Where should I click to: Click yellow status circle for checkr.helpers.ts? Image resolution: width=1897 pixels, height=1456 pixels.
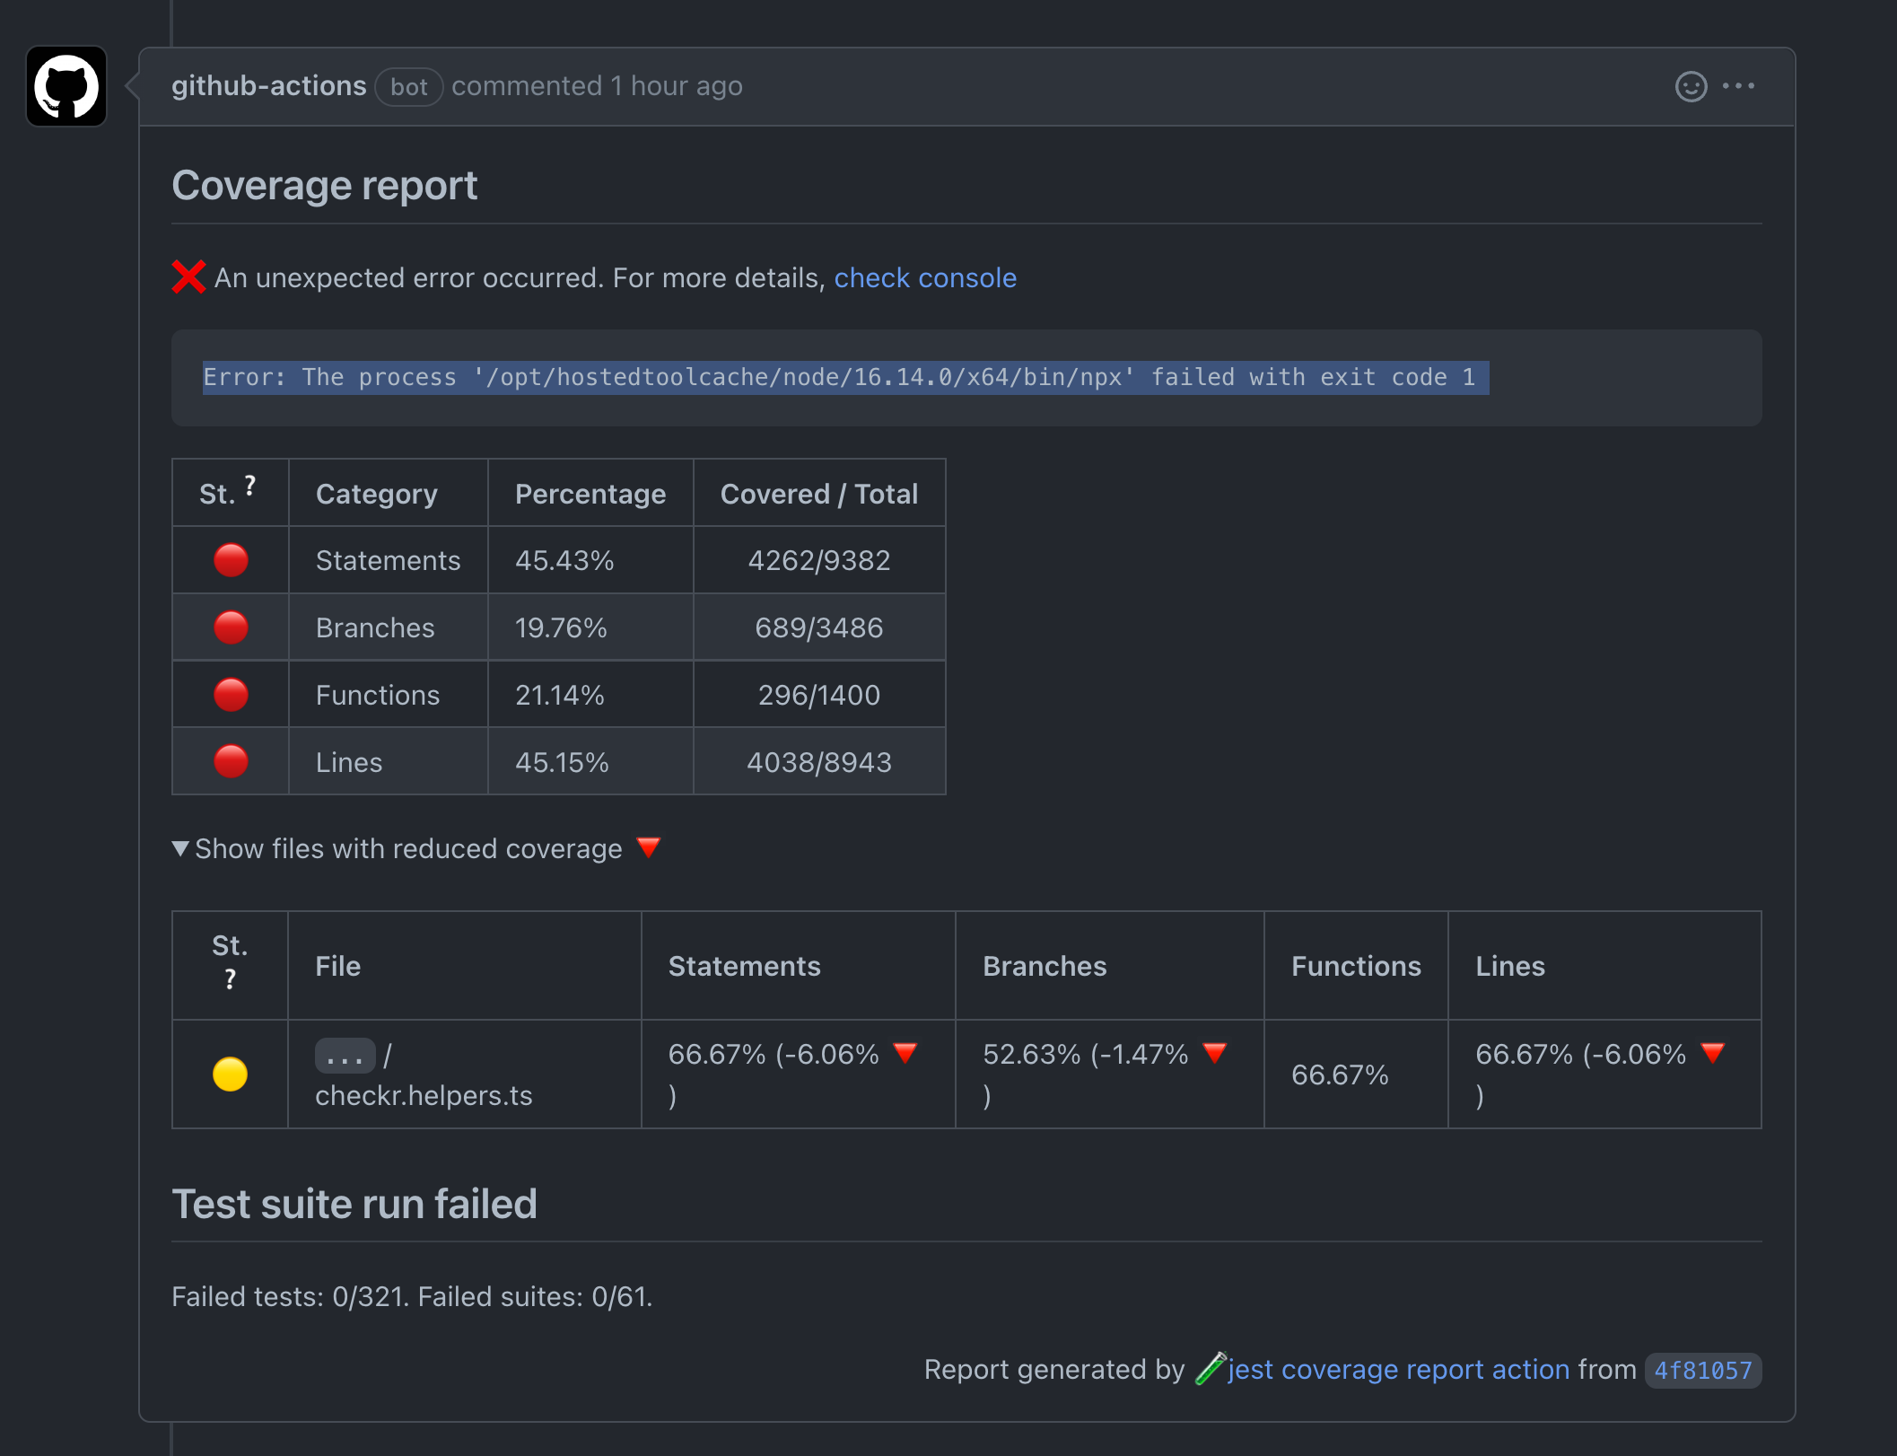pos(230,1074)
